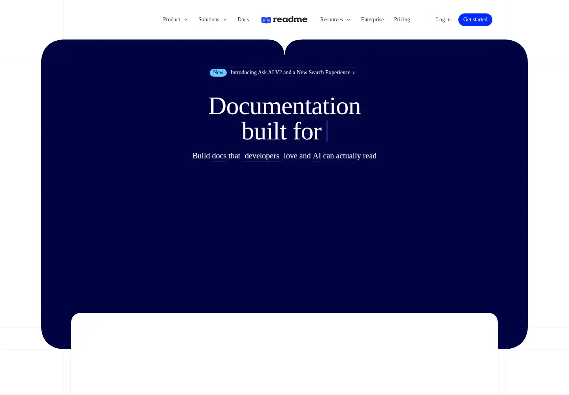The width and height of the screenshot is (569, 395).
Task: Open the Product menu label
Action: pos(171,20)
